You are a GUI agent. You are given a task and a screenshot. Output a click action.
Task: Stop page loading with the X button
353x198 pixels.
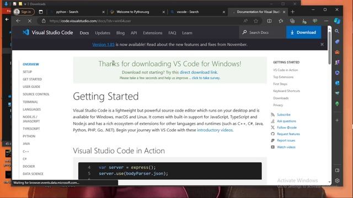pyautogui.click(x=29, y=21)
